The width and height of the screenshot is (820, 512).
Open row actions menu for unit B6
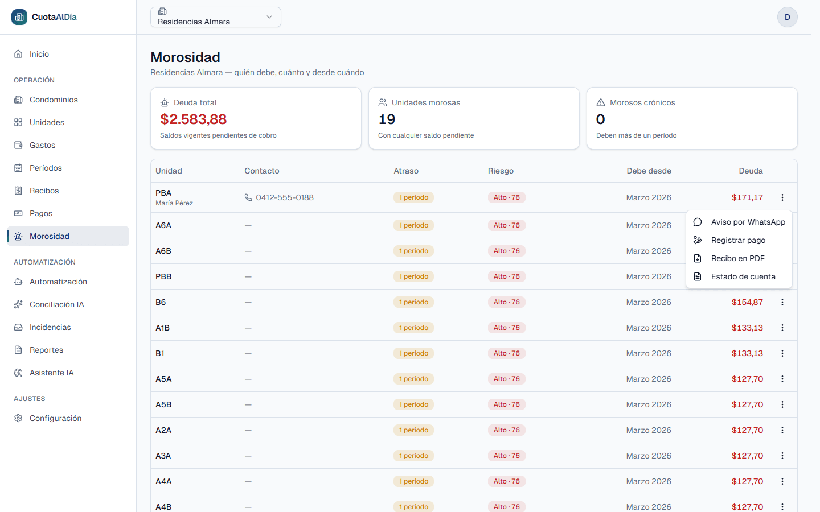(x=782, y=302)
